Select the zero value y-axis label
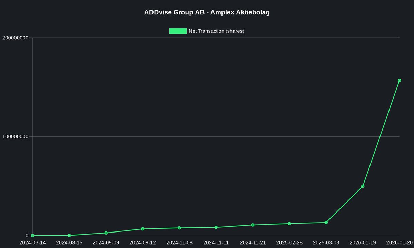This screenshot has width=414, height=248. (x=27, y=235)
